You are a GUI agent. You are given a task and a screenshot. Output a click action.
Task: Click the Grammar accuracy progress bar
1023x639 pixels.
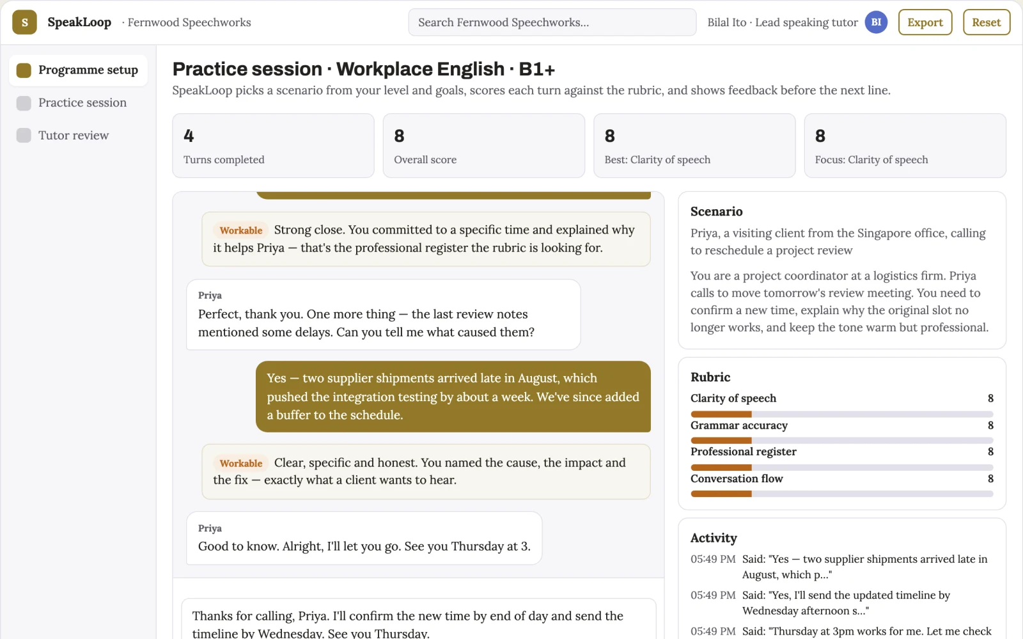(x=842, y=441)
